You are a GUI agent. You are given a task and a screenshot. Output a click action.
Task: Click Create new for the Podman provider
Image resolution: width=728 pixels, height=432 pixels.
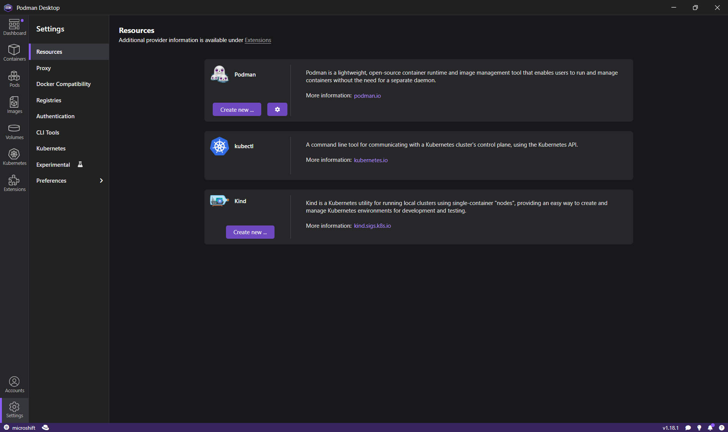tap(237, 110)
